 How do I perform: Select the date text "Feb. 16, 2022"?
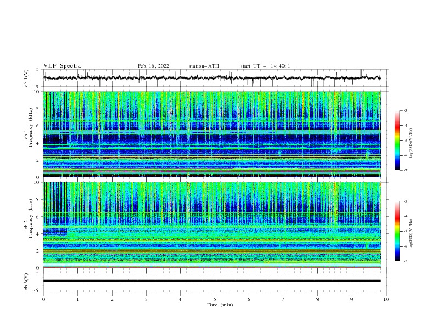coord(153,66)
